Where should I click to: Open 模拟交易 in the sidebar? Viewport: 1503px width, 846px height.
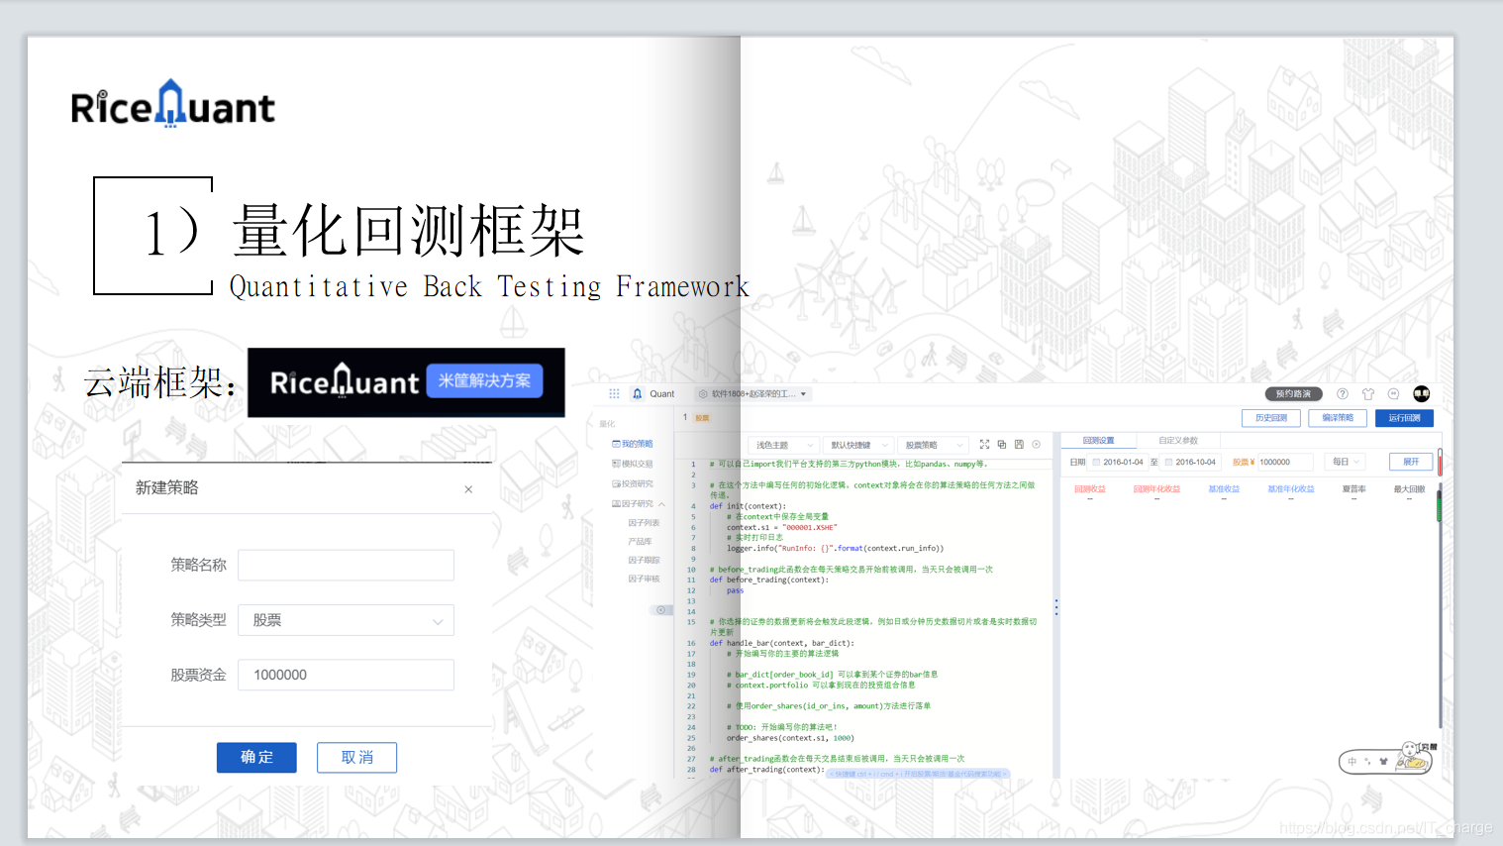point(633,464)
